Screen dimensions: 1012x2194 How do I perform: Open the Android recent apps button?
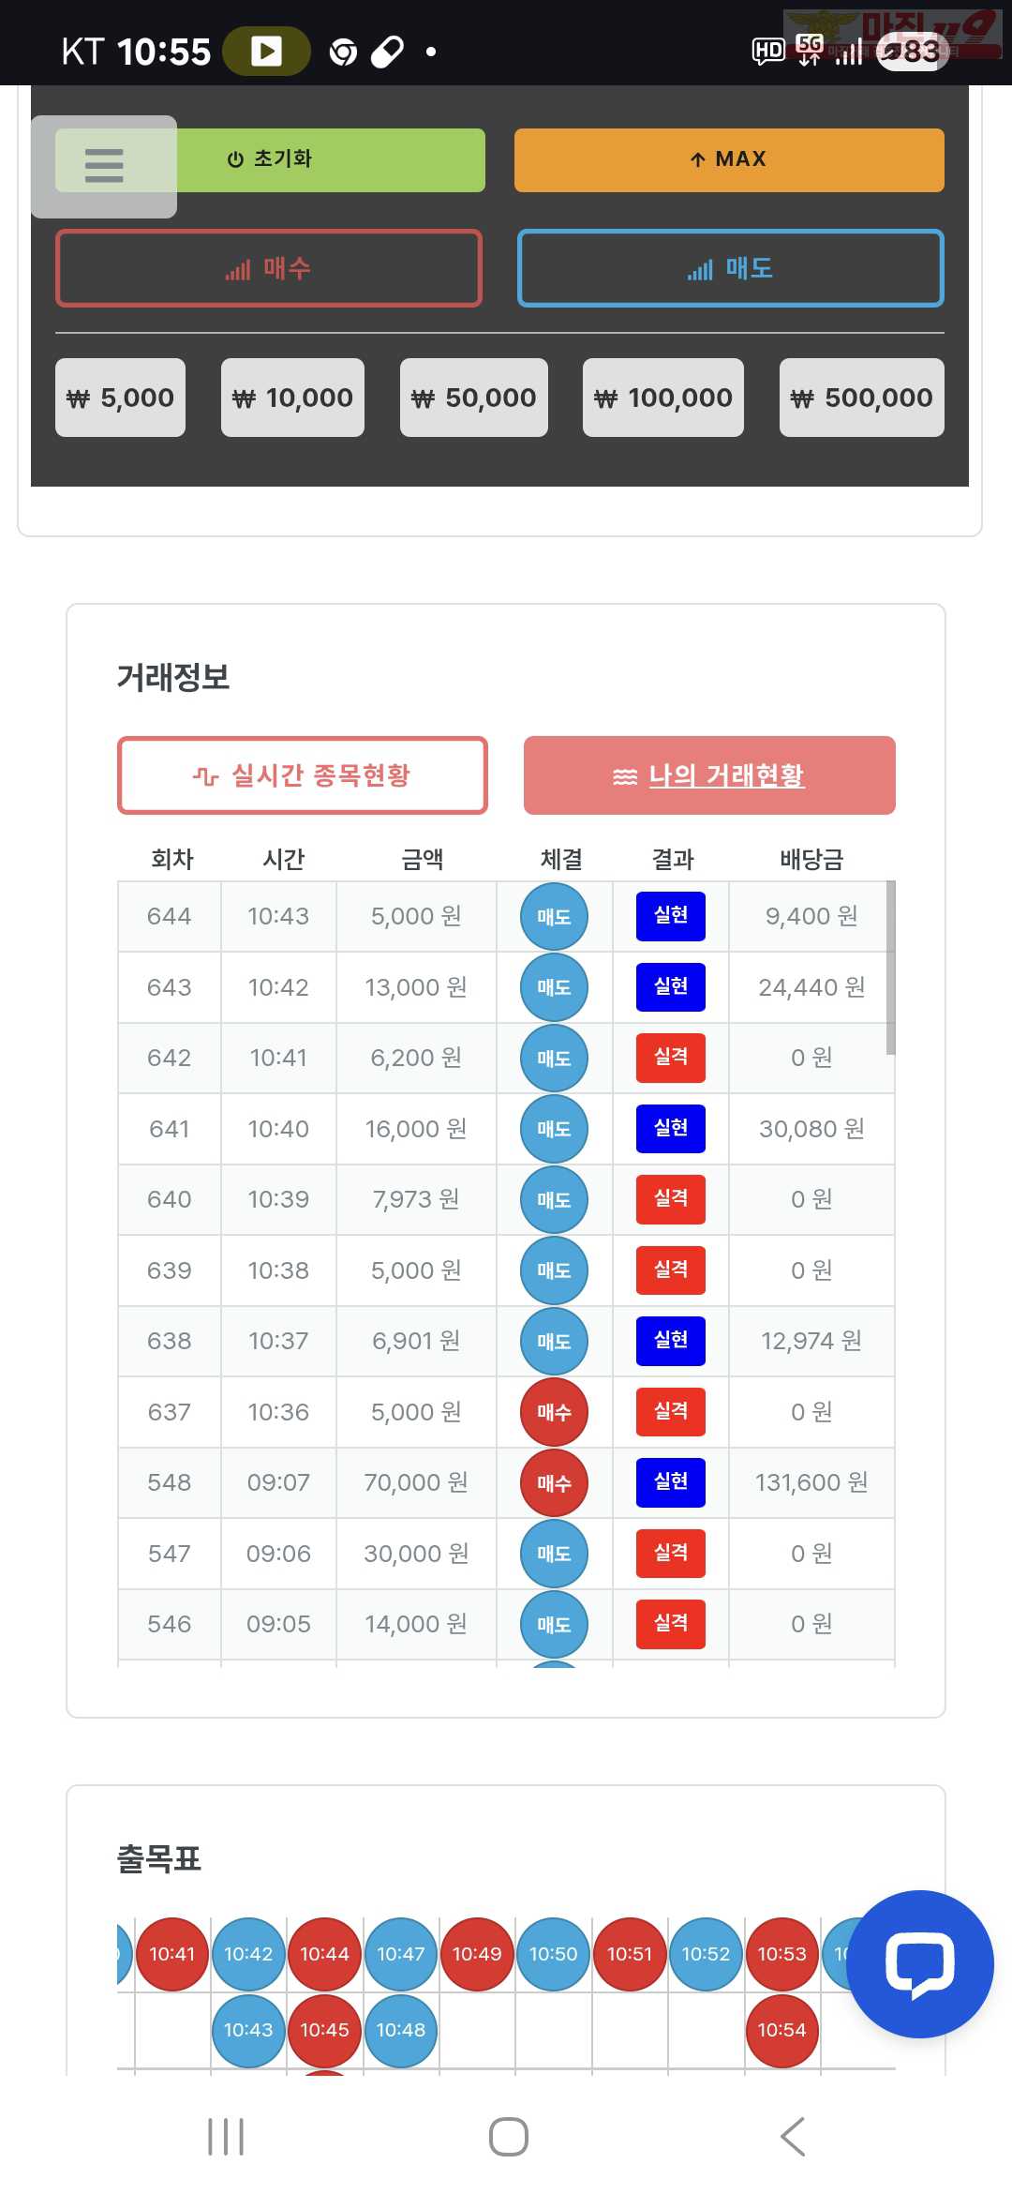226,2137
